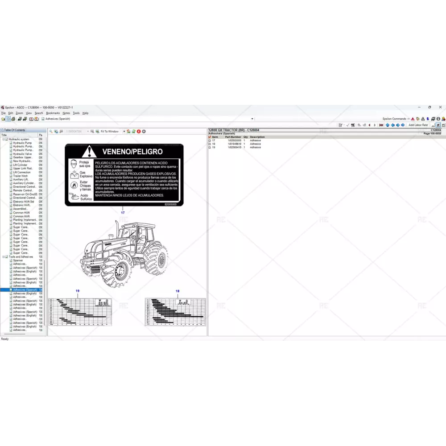Click the Add Labor Rate button
The height and width of the screenshot is (446, 446).
(x=418, y=125)
